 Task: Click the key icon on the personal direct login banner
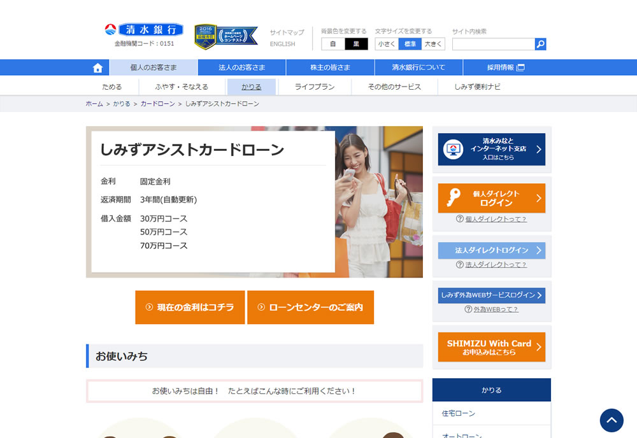[x=454, y=197]
